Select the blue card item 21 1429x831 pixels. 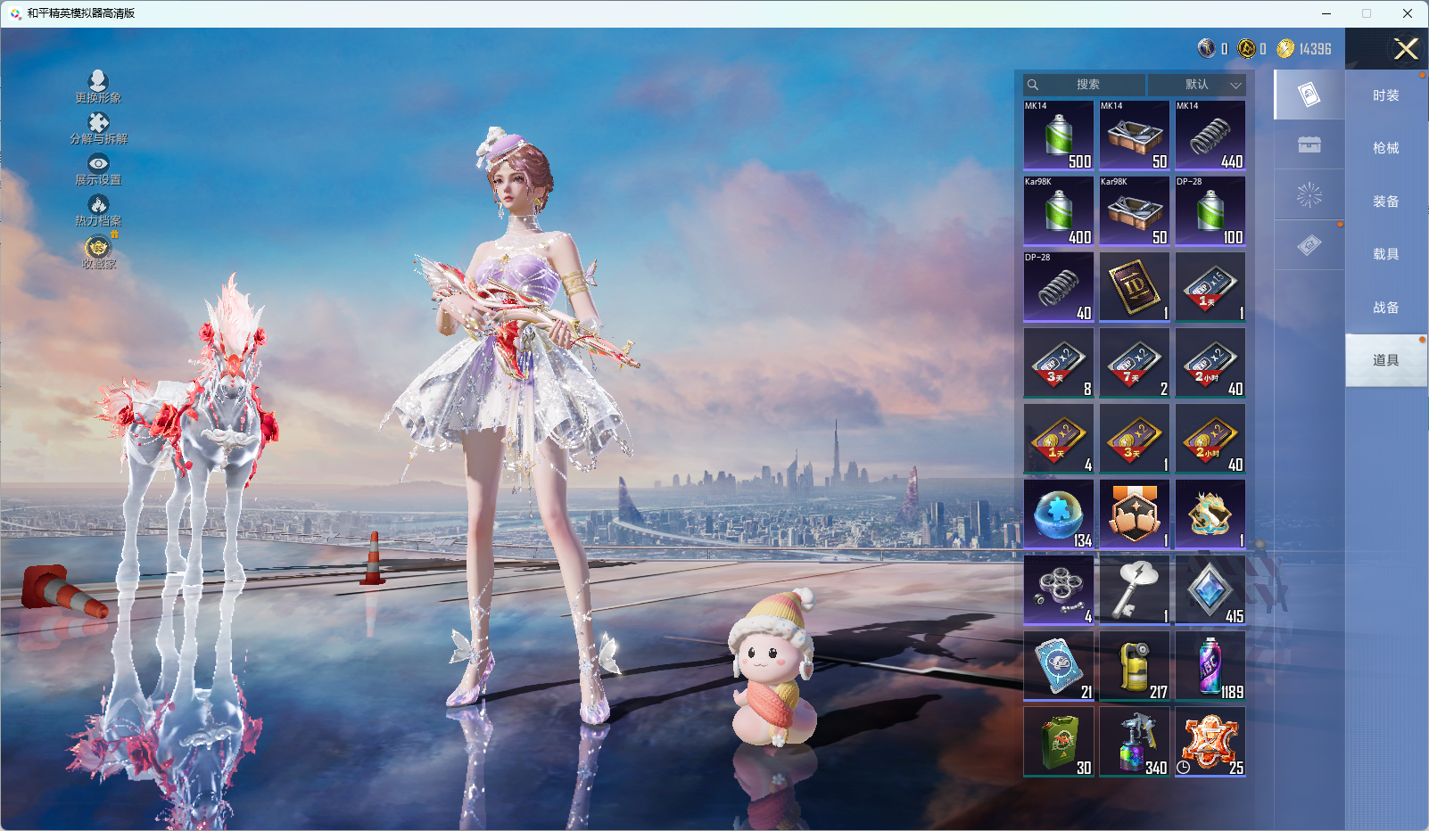(x=1059, y=666)
